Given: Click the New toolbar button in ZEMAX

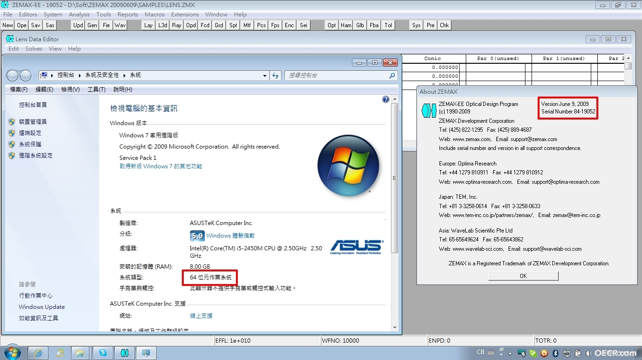Looking at the screenshot, I should tap(8, 25).
